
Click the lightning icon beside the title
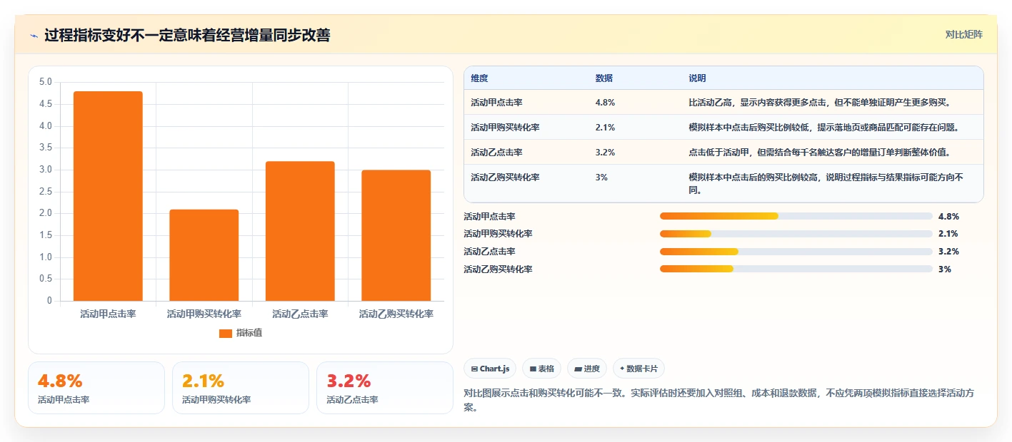point(34,36)
